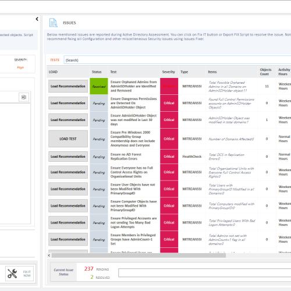Sort by the Test column header
Viewport: 291px width, 291px height.
pos(134,72)
